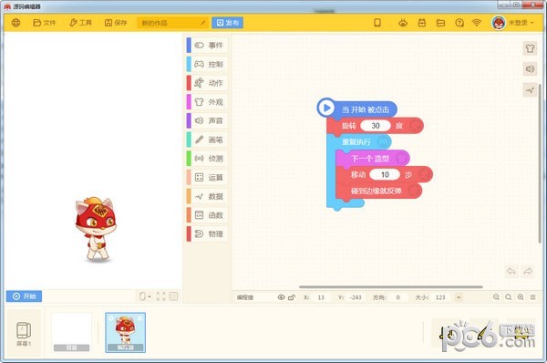
Task: Click the 方向 direction field showing 0
Action: [x=397, y=297]
